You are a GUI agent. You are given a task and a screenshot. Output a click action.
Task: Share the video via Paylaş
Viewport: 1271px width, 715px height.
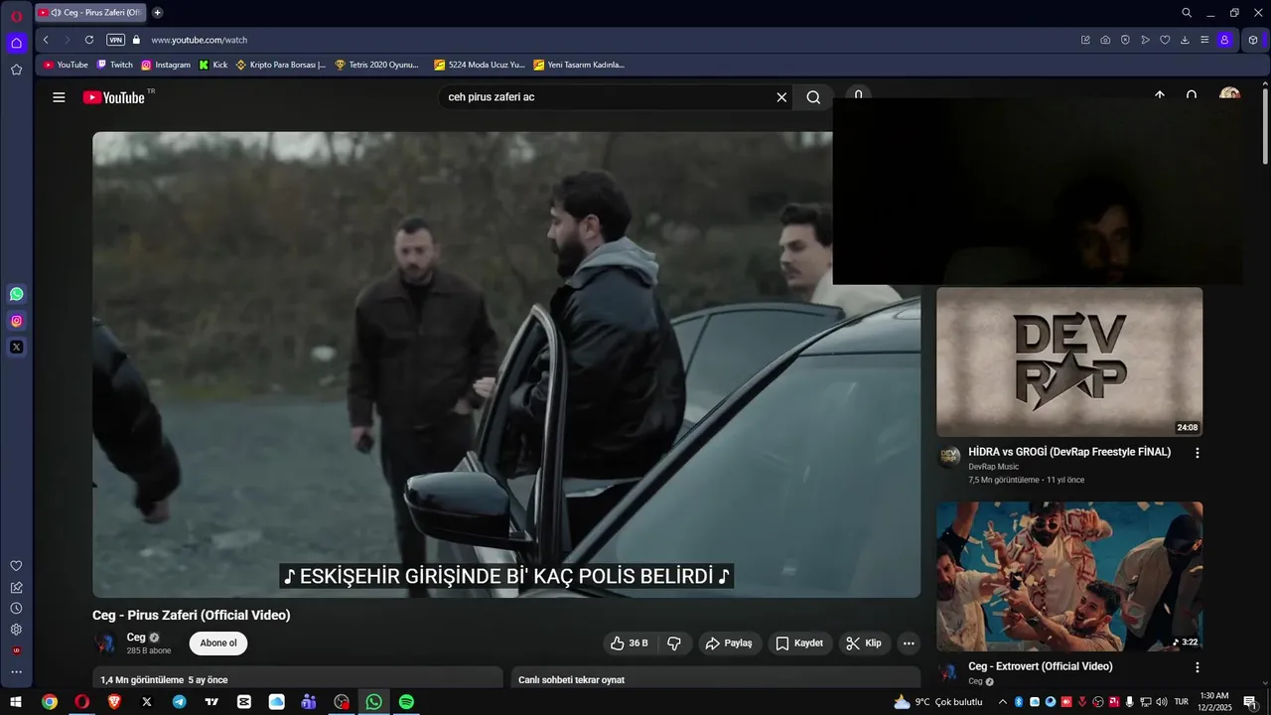[x=730, y=643]
